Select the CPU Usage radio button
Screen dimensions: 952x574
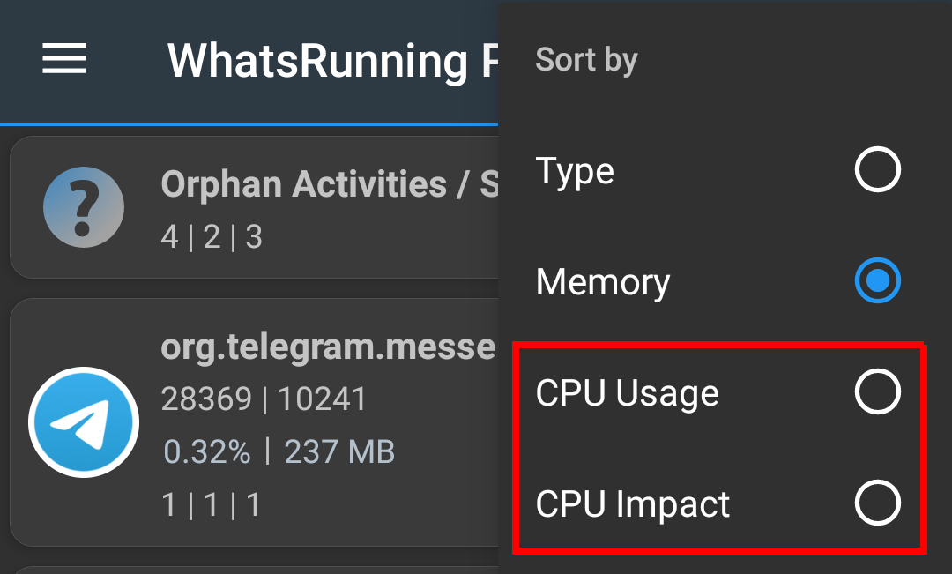point(877,393)
